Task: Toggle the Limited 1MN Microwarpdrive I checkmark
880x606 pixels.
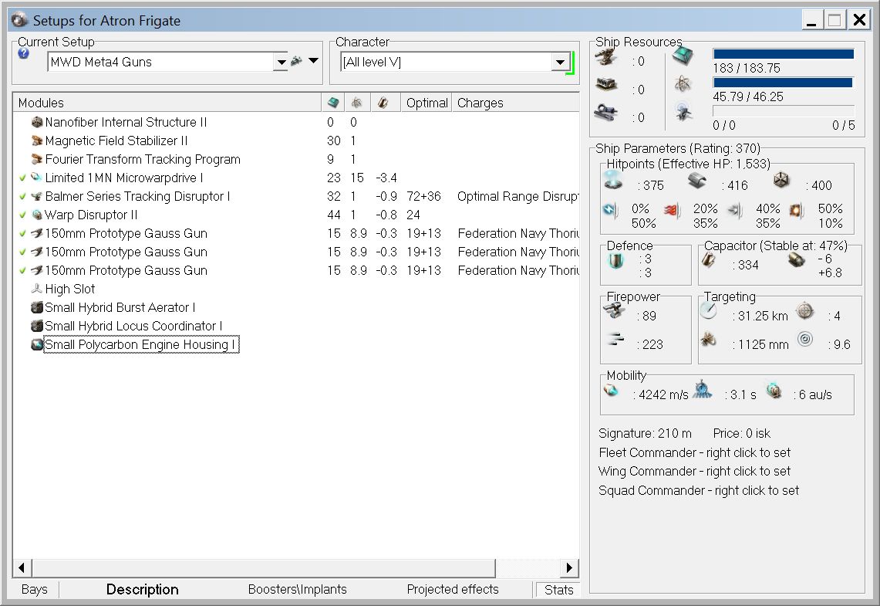Action: (22, 178)
